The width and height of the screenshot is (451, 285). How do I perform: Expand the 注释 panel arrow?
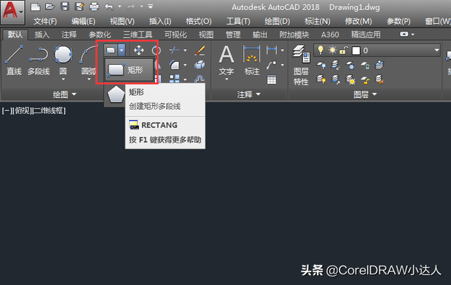coord(258,94)
